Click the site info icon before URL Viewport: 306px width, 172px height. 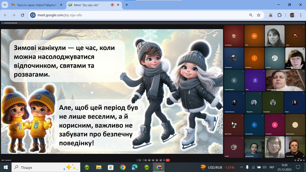[x=33, y=15]
